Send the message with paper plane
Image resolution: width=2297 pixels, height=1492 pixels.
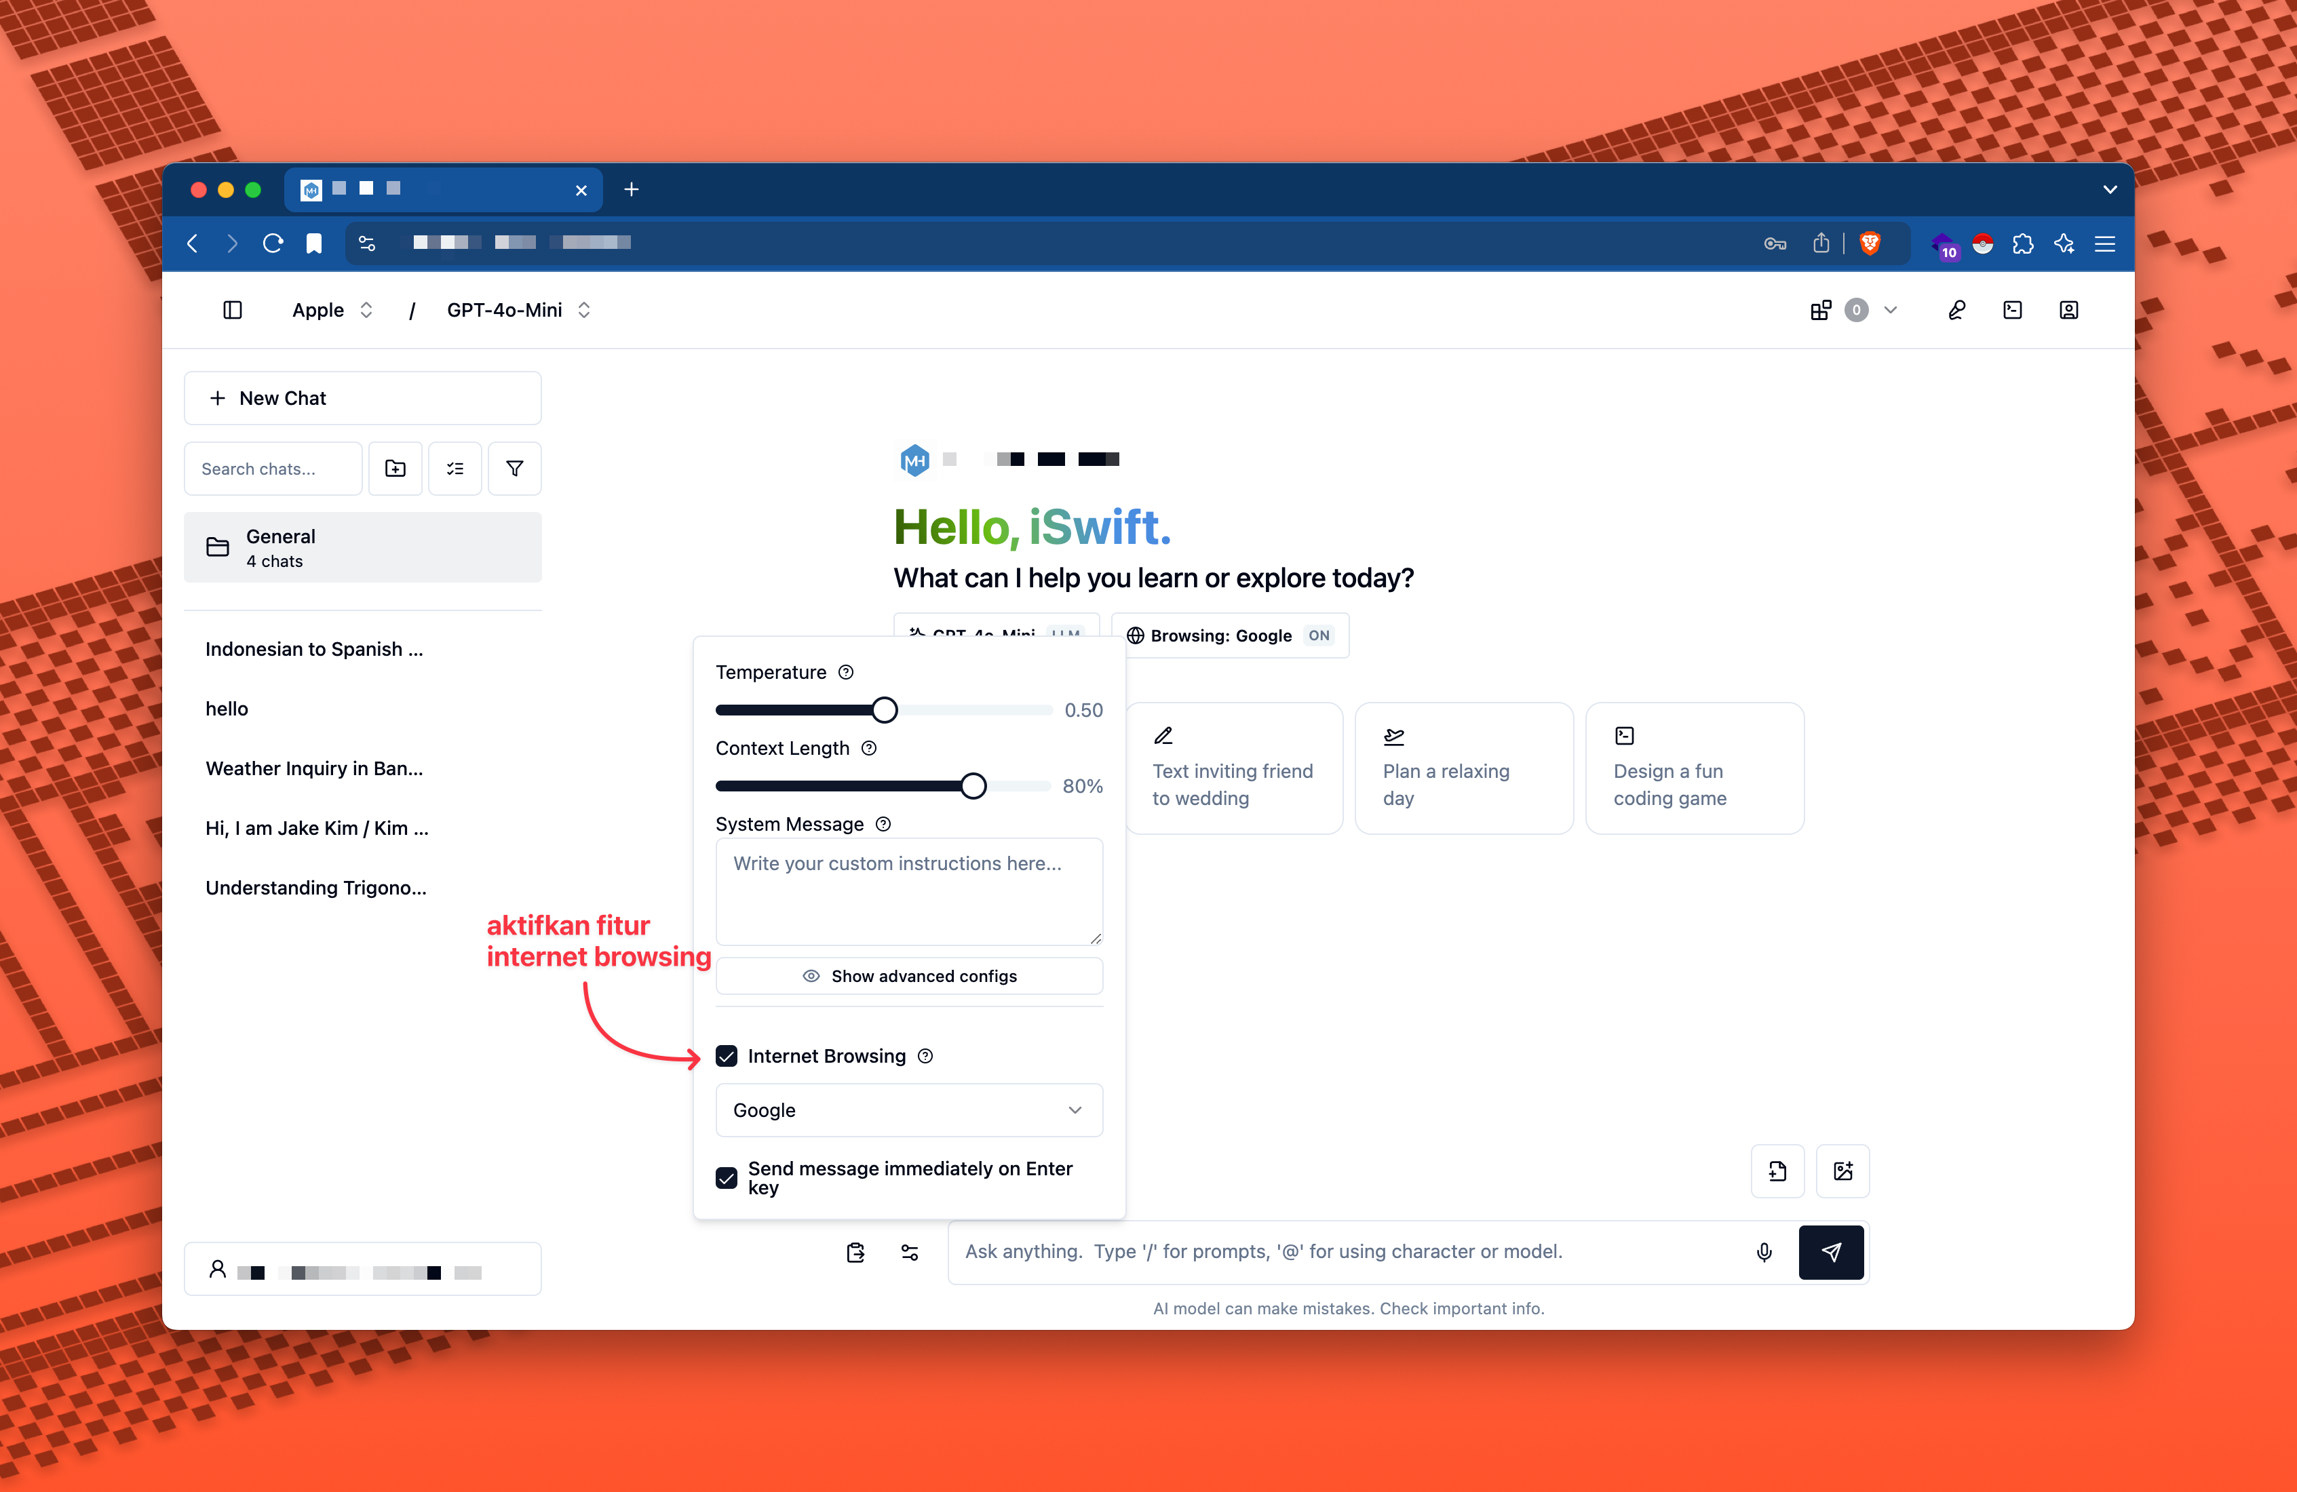[x=1831, y=1252]
